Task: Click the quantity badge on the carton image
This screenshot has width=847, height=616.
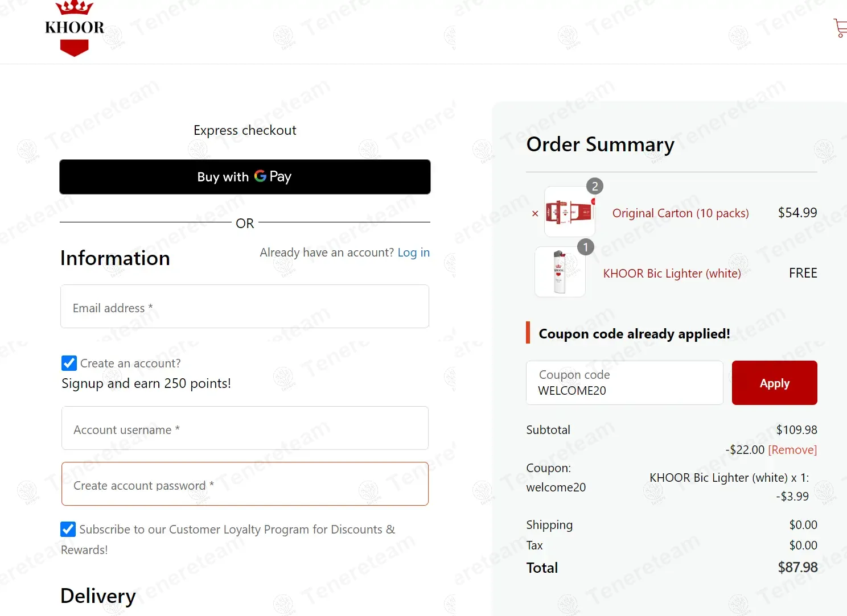Action: click(x=595, y=186)
